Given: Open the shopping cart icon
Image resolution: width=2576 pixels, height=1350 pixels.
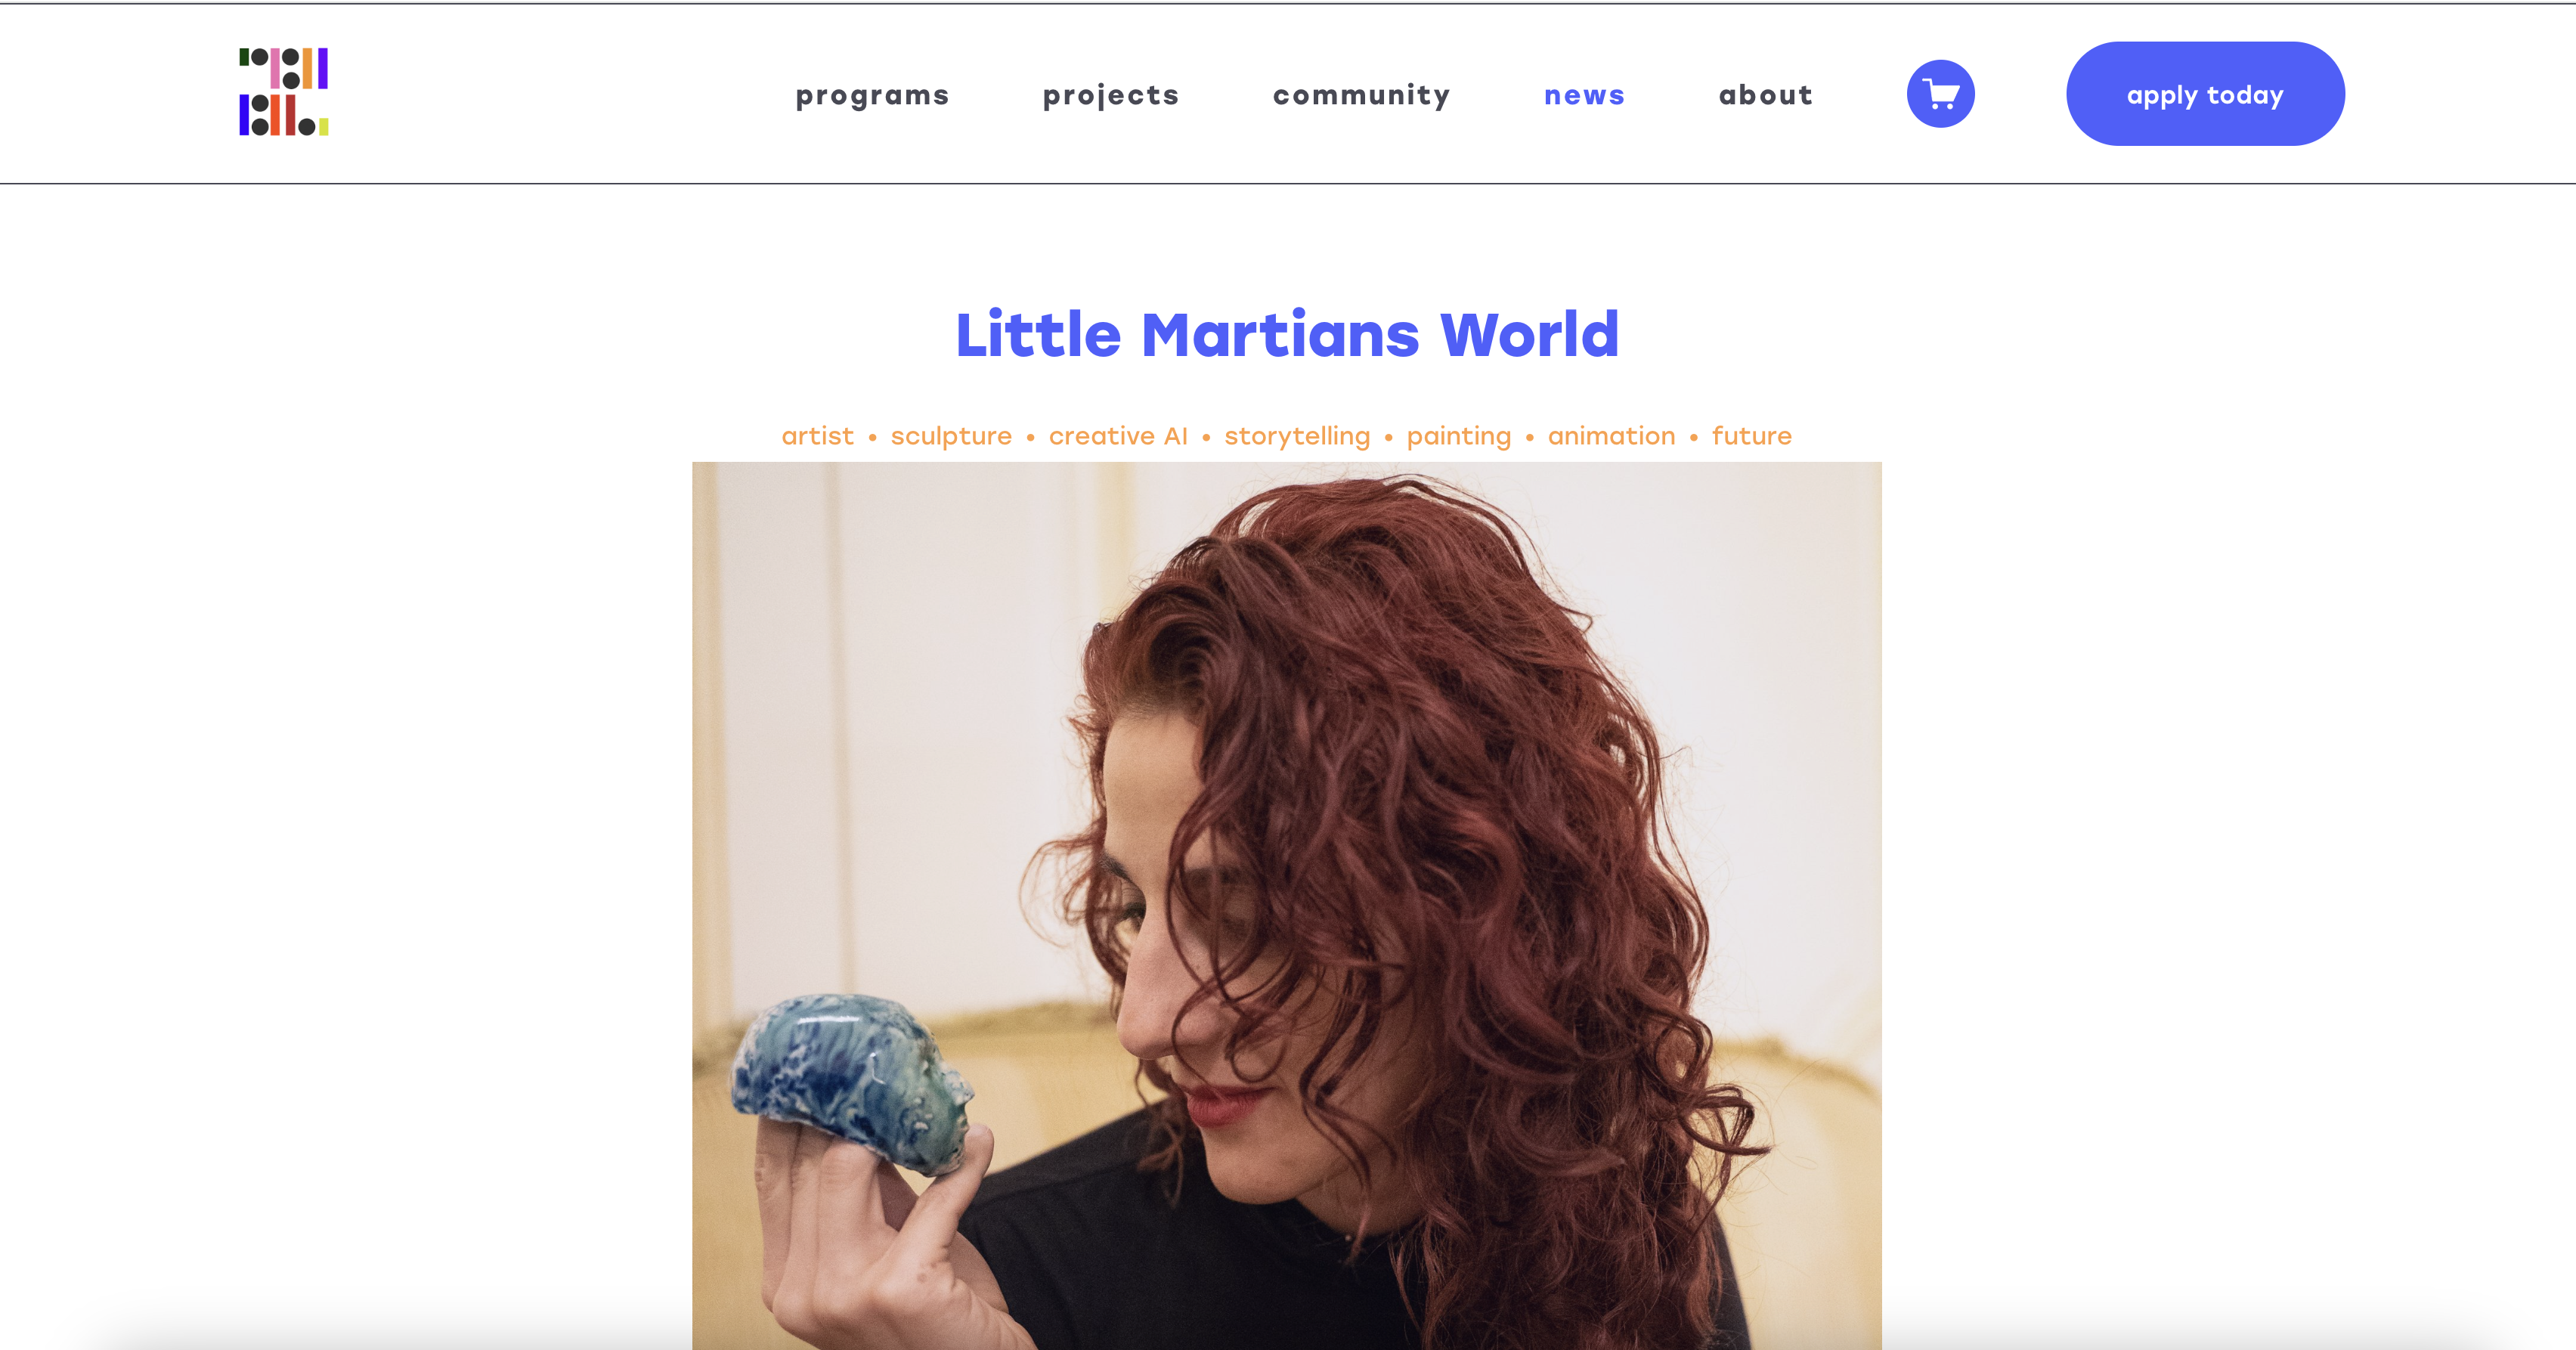Looking at the screenshot, I should coord(1940,94).
